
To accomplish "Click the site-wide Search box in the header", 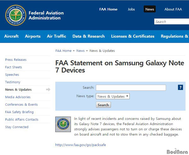I will click(172, 22).
